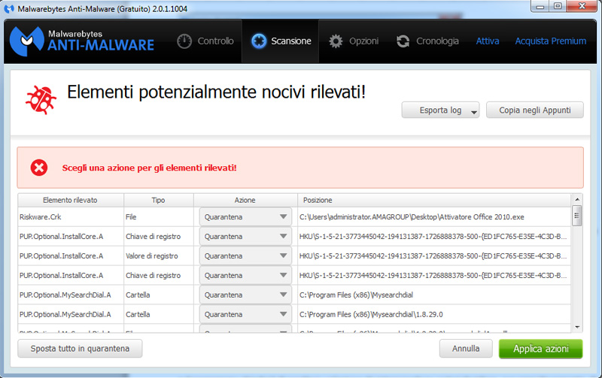Image resolution: width=602 pixels, height=378 pixels.
Task: Sort by Tipo column header
Action: [159, 200]
